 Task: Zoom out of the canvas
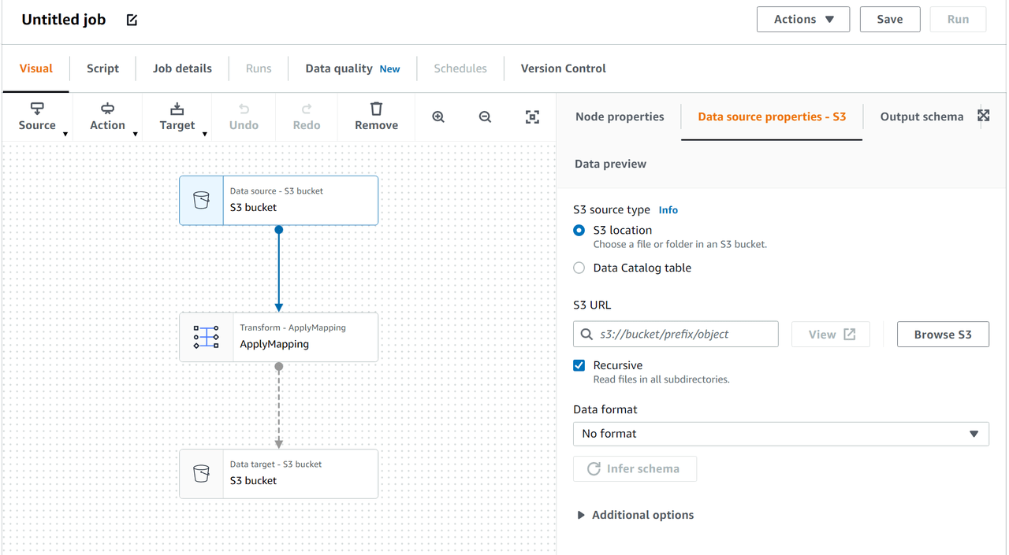485,117
